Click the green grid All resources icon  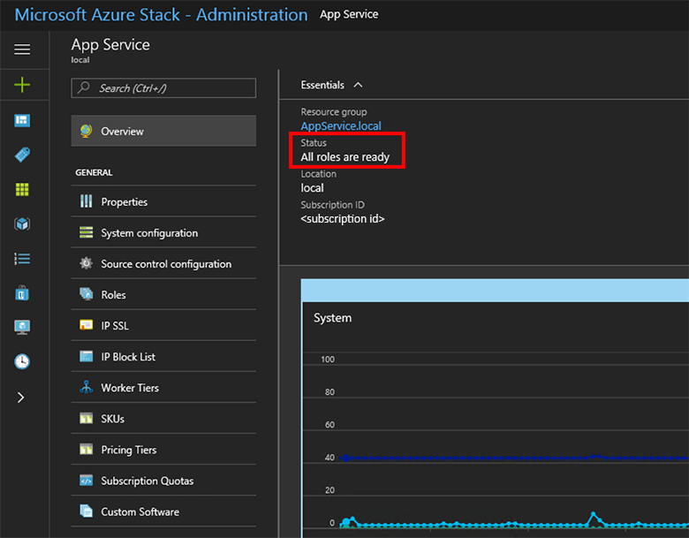pos(22,190)
